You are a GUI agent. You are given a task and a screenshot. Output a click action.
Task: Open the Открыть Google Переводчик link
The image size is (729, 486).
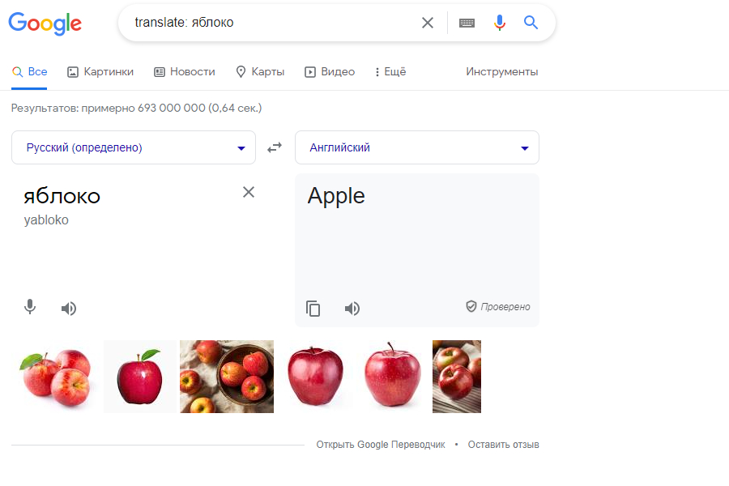tap(381, 445)
